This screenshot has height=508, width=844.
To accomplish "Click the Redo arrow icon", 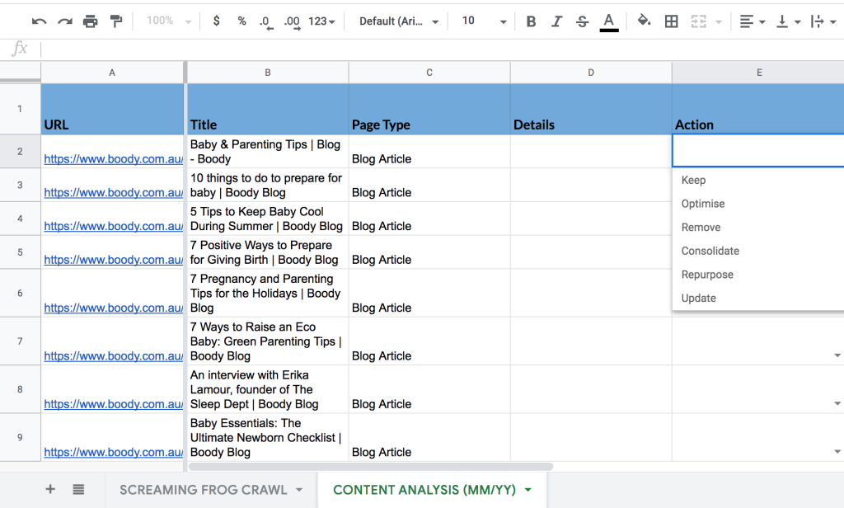I will point(65,21).
